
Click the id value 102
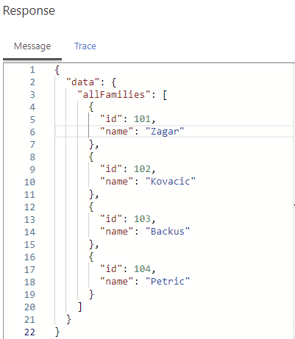point(142,169)
